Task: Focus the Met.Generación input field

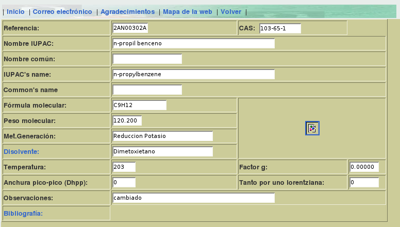Action: tap(162, 136)
